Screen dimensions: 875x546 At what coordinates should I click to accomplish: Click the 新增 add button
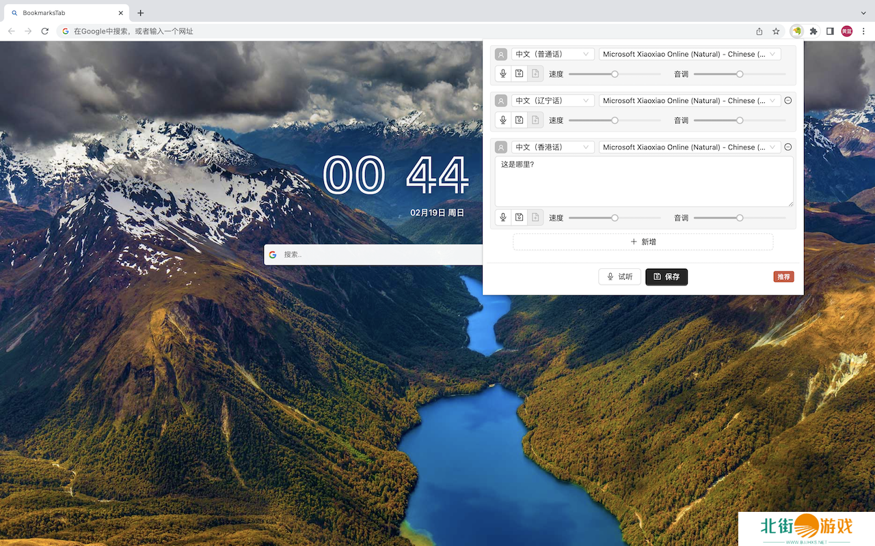(643, 242)
